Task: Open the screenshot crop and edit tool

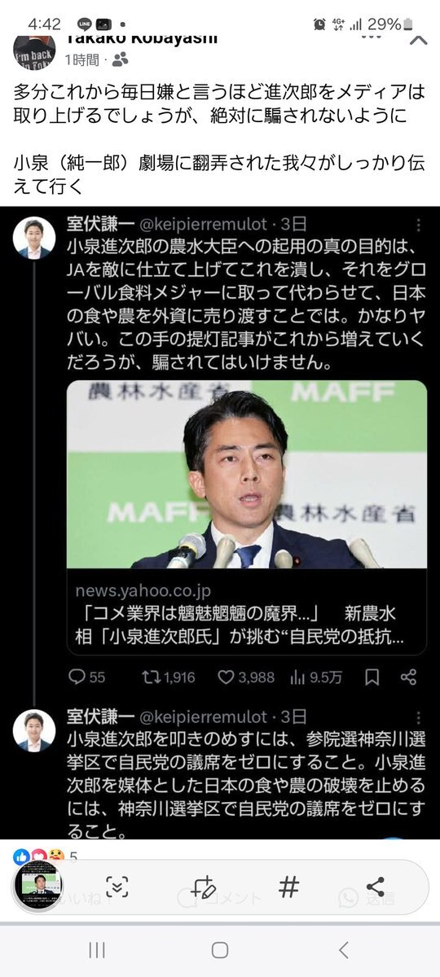Action: click(204, 887)
